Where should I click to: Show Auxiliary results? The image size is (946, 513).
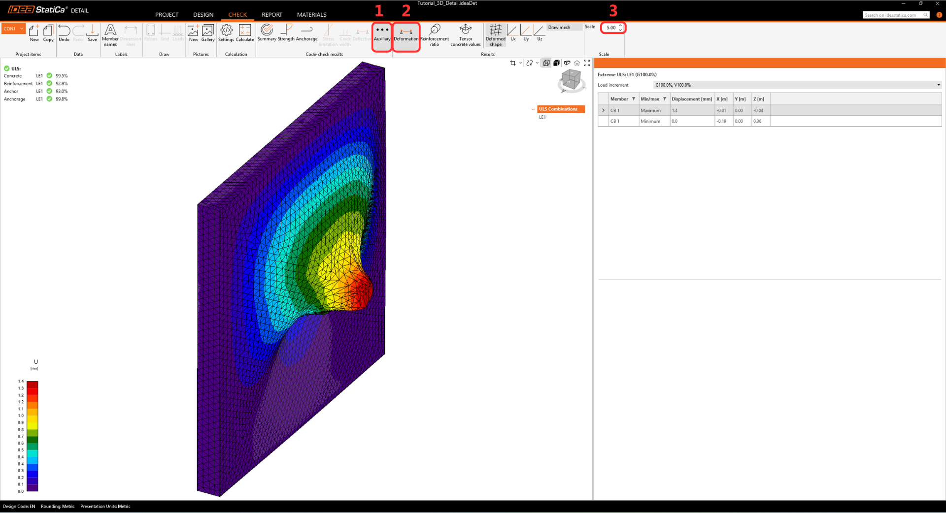[382, 34]
